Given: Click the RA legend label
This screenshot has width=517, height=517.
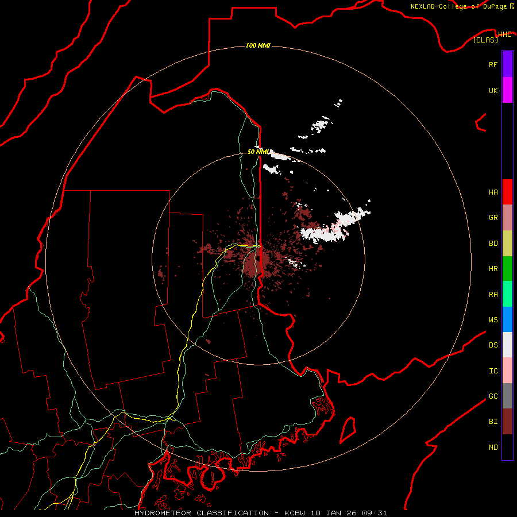Looking at the screenshot, I should point(493,295).
